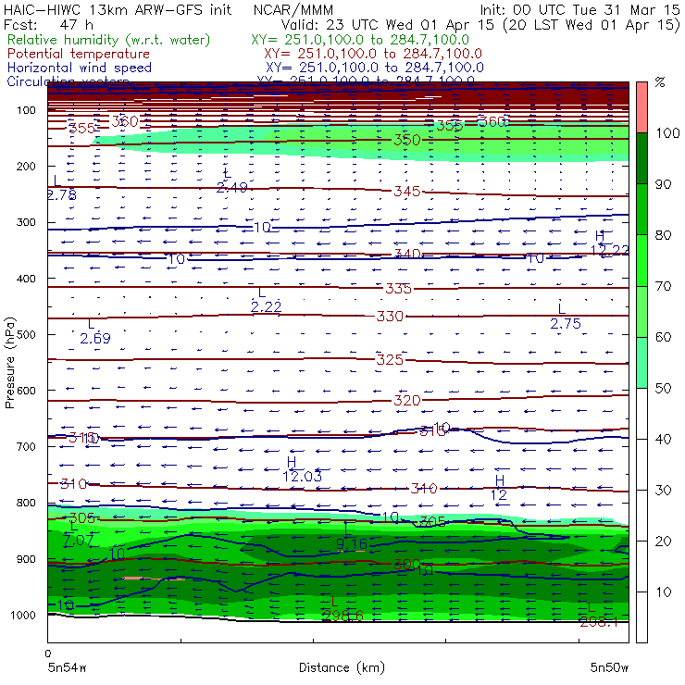The image size is (685, 685).
Task: Click the wind minimum value '2.69'
Action: pyautogui.click(x=95, y=339)
